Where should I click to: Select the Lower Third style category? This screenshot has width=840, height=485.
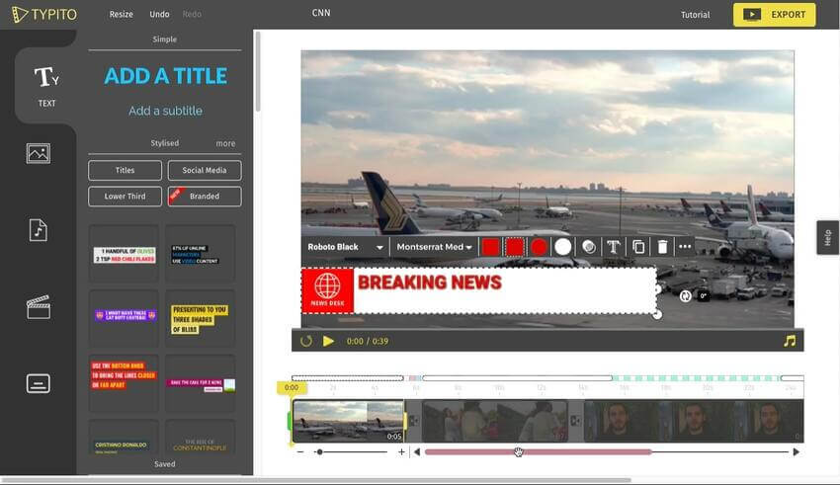(125, 197)
